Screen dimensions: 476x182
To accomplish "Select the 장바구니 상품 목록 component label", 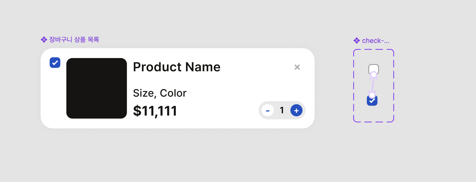I will click(74, 40).
